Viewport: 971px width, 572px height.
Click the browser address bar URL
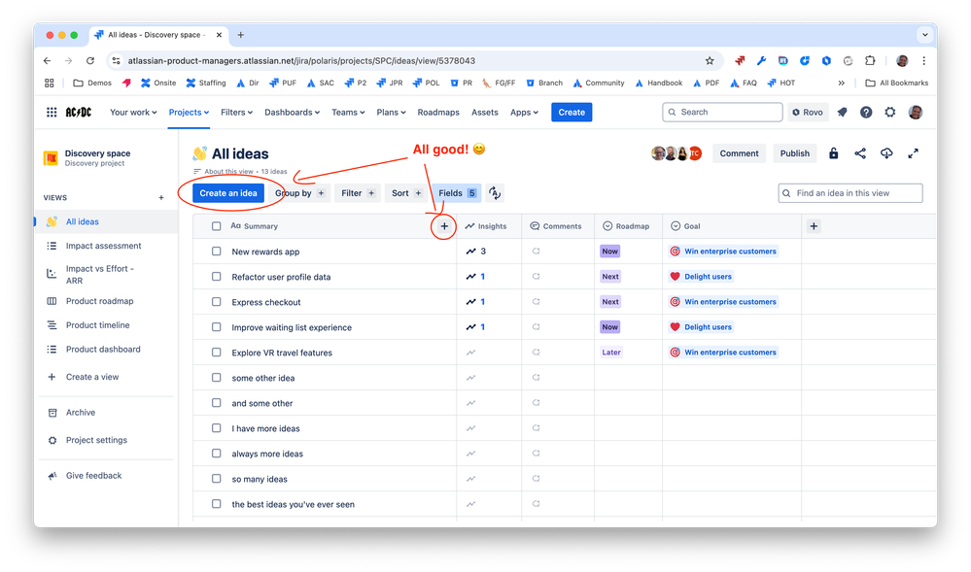click(x=301, y=60)
